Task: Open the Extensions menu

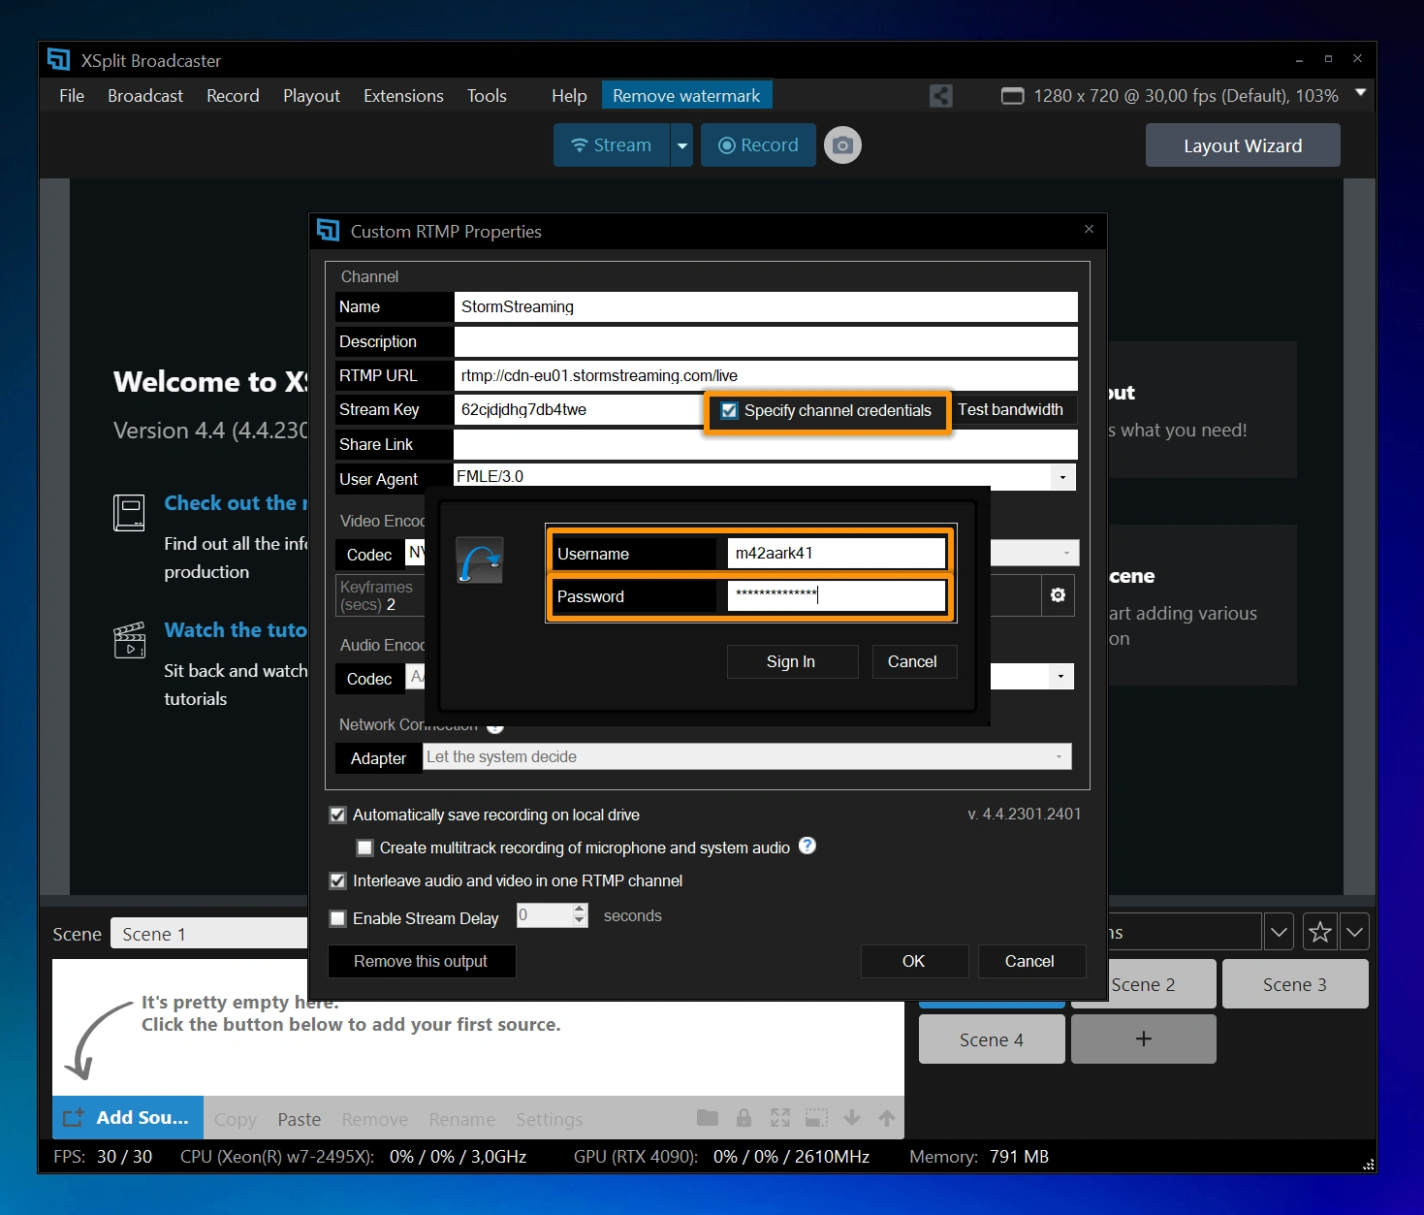Action: pyautogui.click(x=403, y=96)
